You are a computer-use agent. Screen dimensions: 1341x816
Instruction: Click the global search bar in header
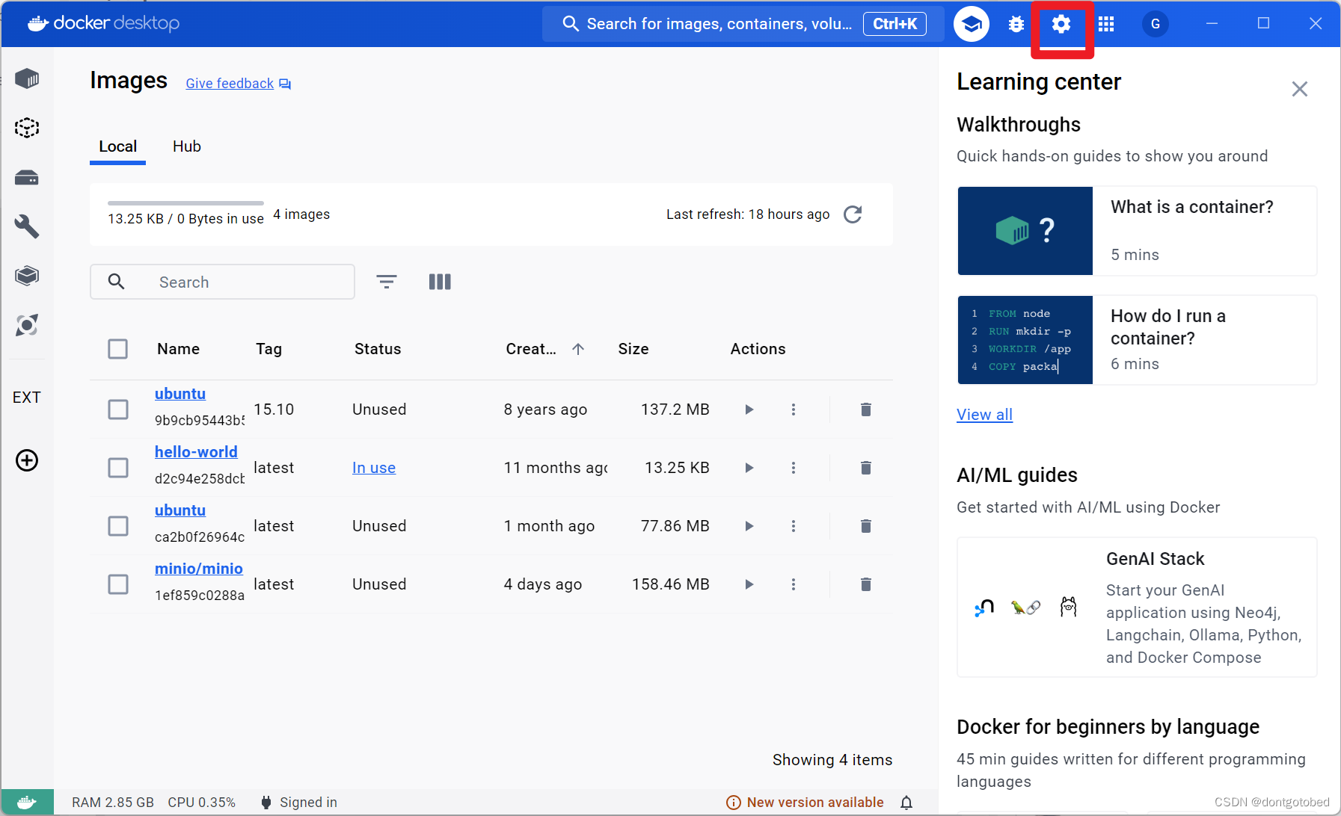[743, 24]
